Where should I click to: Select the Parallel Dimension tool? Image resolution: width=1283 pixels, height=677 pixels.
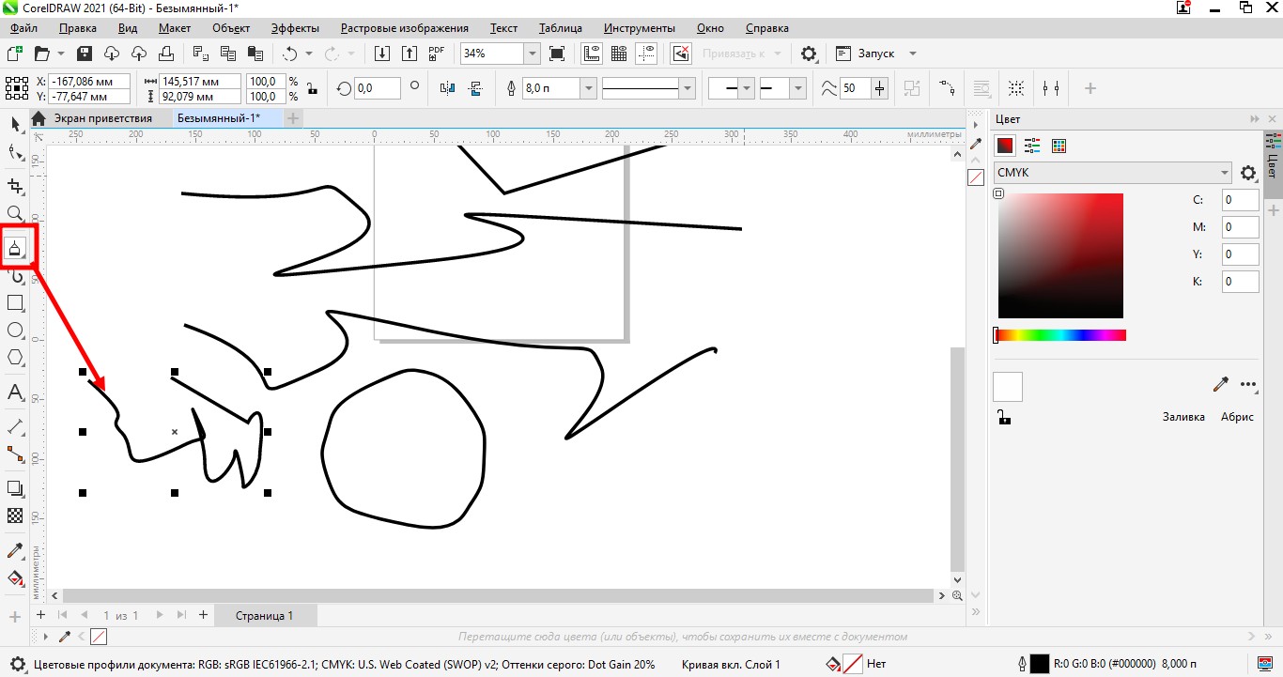(x=15, y=426)
